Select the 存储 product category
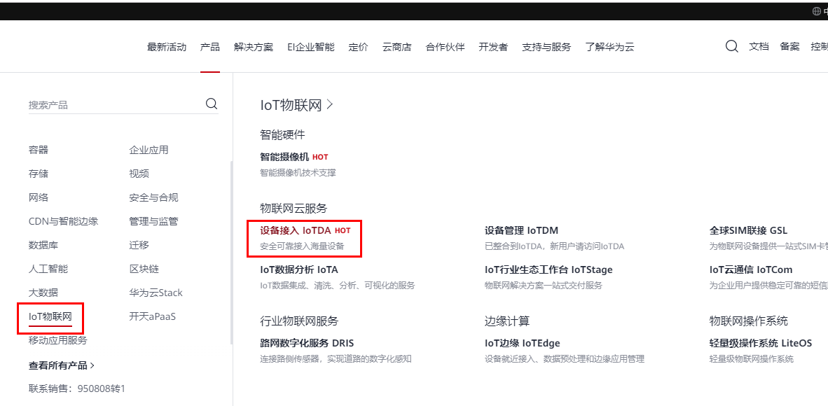Image resolution: width=828 pixels, height=406 pixels. coord(38,174)
